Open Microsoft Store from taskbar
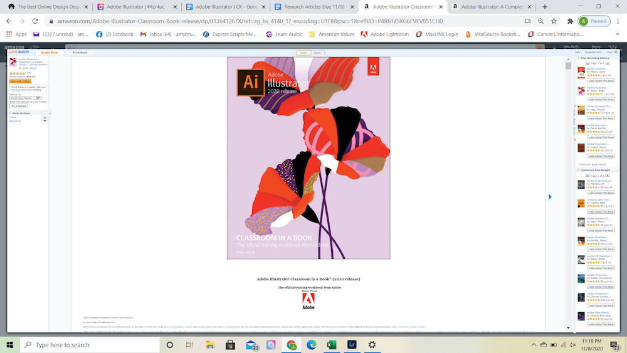Image resolution: width=627 pixels, height=353 pixels. pyautogui.click(x=230, y=345)
